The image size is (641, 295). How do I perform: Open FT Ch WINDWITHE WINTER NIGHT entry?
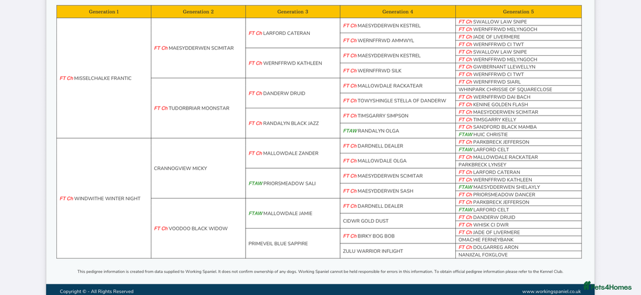[100, 198]
